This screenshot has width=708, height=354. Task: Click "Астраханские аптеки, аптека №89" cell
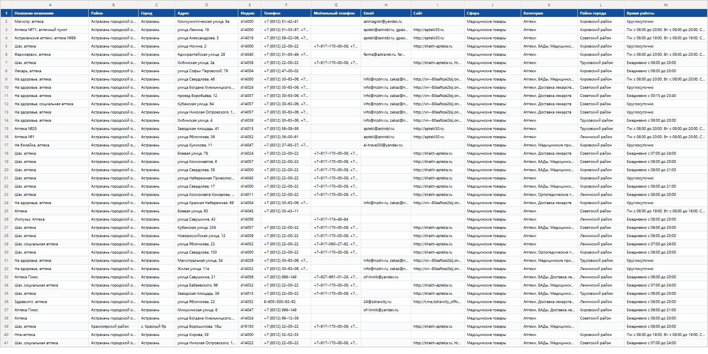[x=50, y=38]
